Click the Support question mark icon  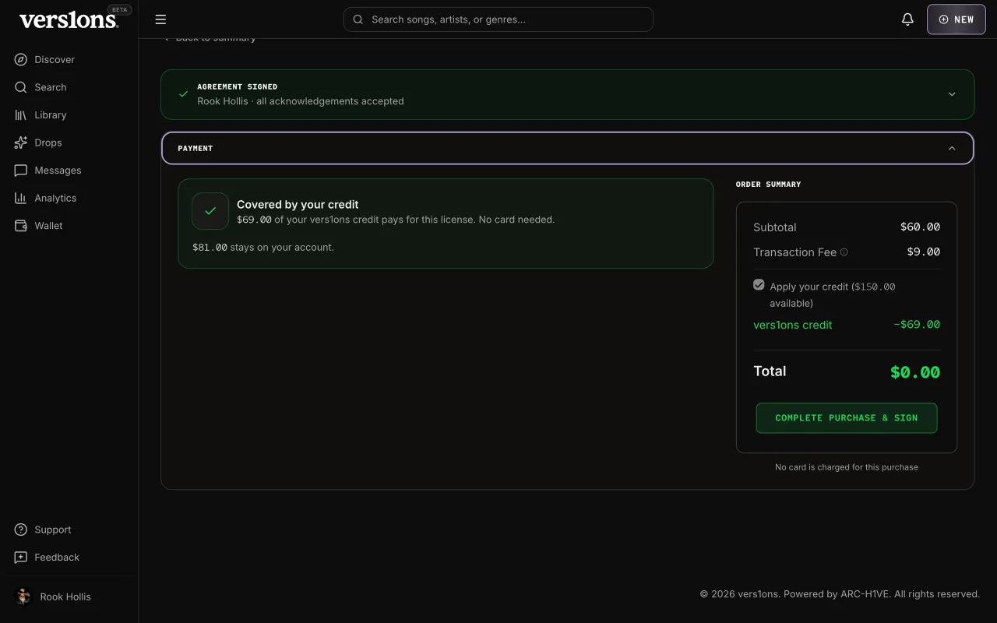[x=21, y=530]
